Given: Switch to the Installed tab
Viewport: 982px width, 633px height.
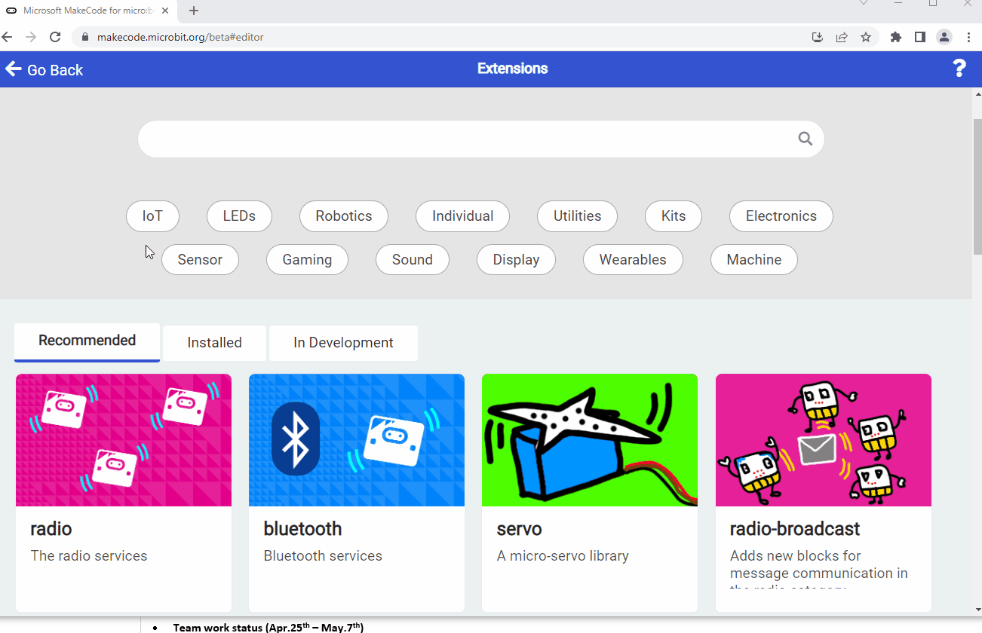Looking at the screenshot, I should click(213, 343).
